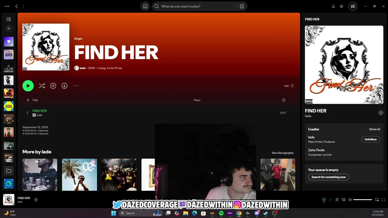
Task: Open File Explorer from the taskbar
Action: pos(186,213)
